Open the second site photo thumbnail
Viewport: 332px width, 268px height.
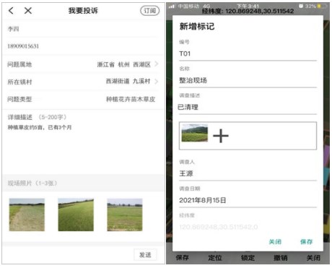click(x=76, y=215)
